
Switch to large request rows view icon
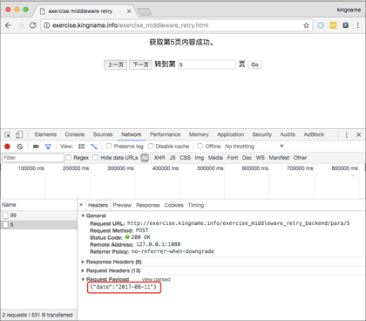point(82,147)
